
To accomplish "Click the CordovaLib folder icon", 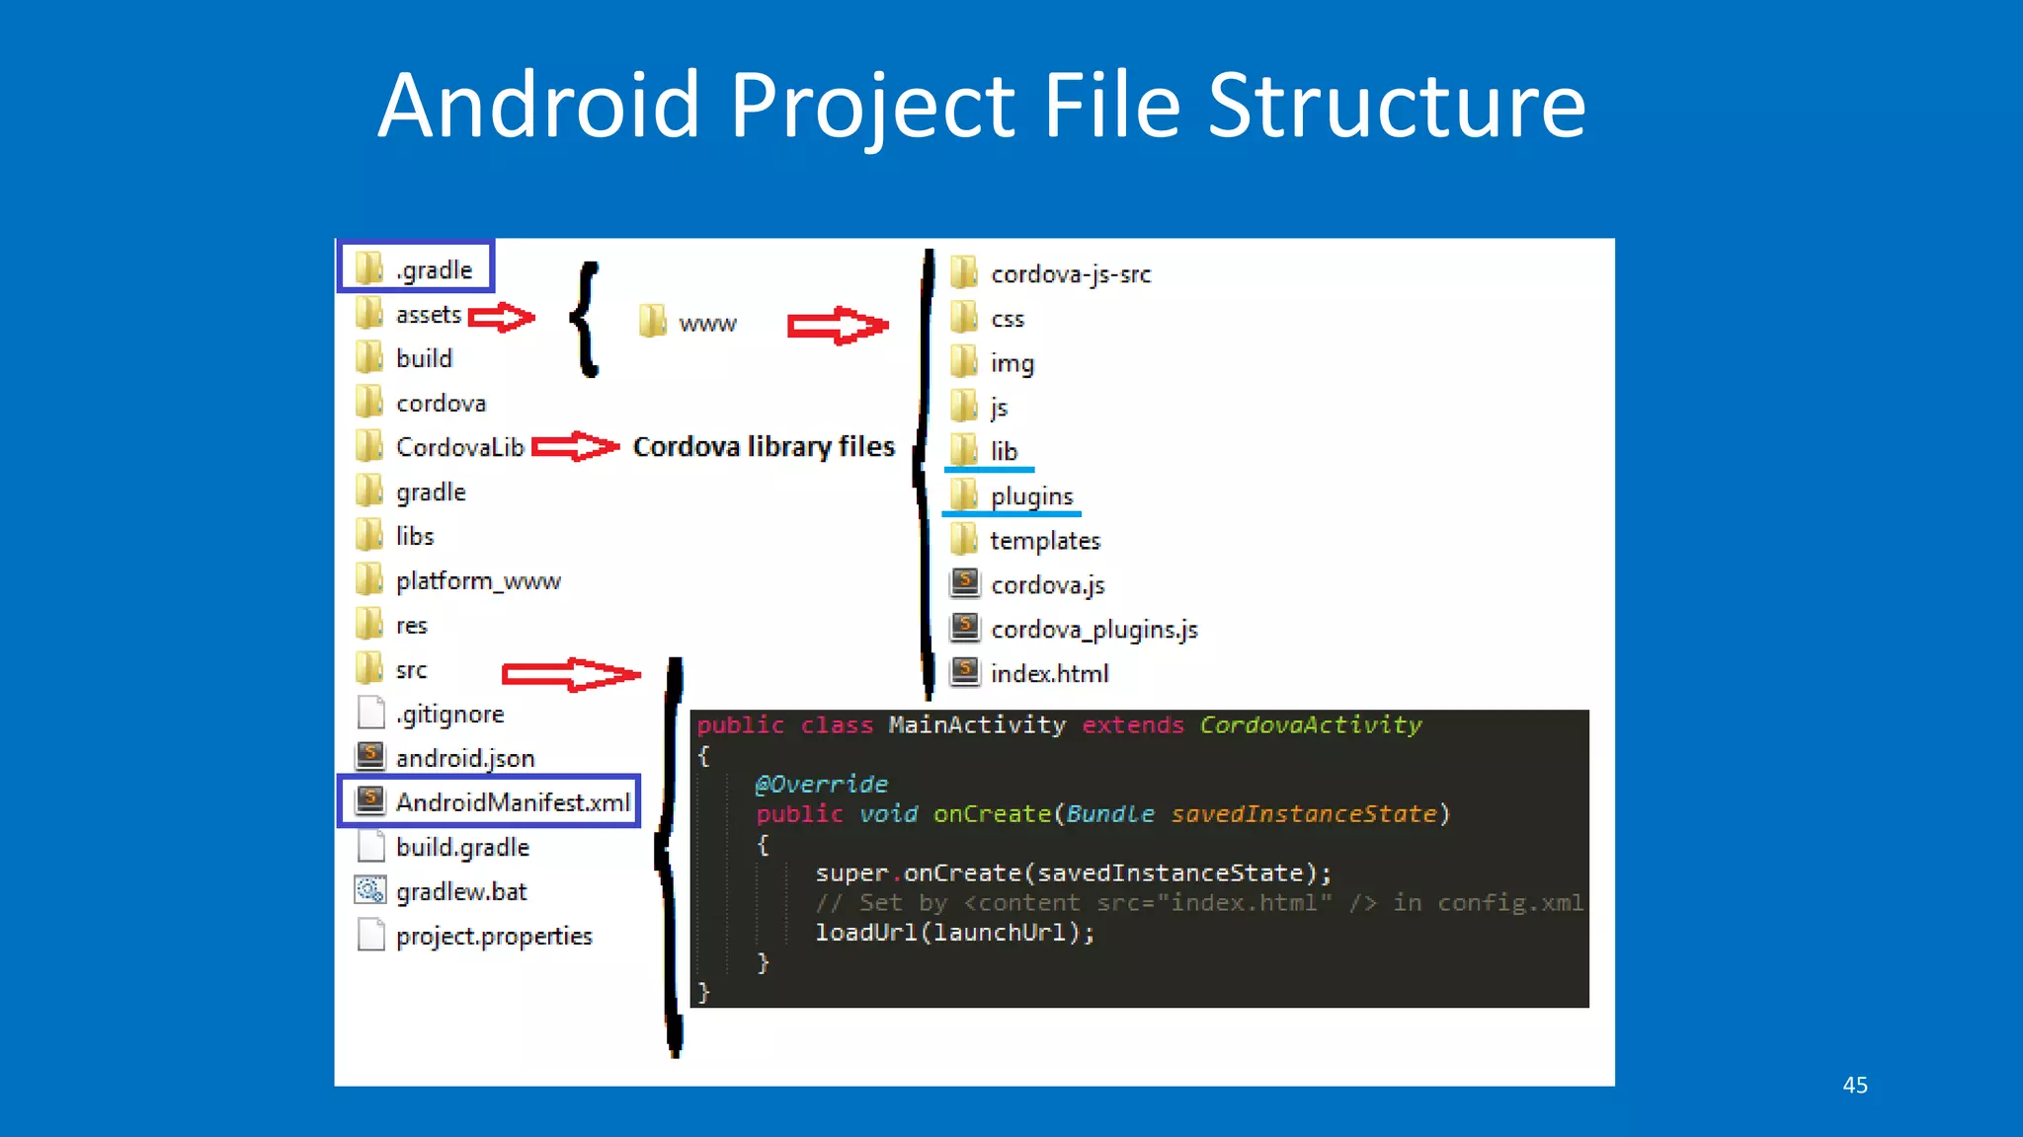I will pos(369,446).
